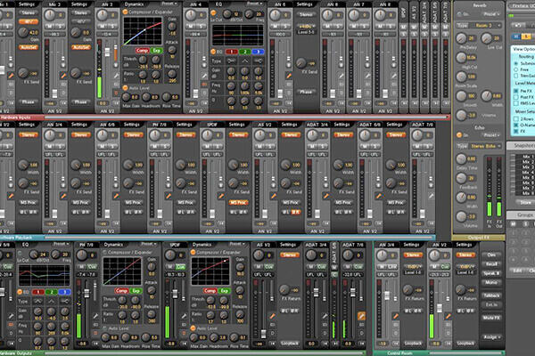Enable Compressor/Expander on input AN 3 Dynamics
Image resolution: width=535 pixels, height=356 pixels.
point(125,12)
